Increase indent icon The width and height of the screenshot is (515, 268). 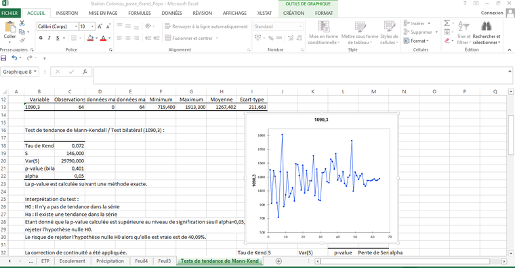157,38
